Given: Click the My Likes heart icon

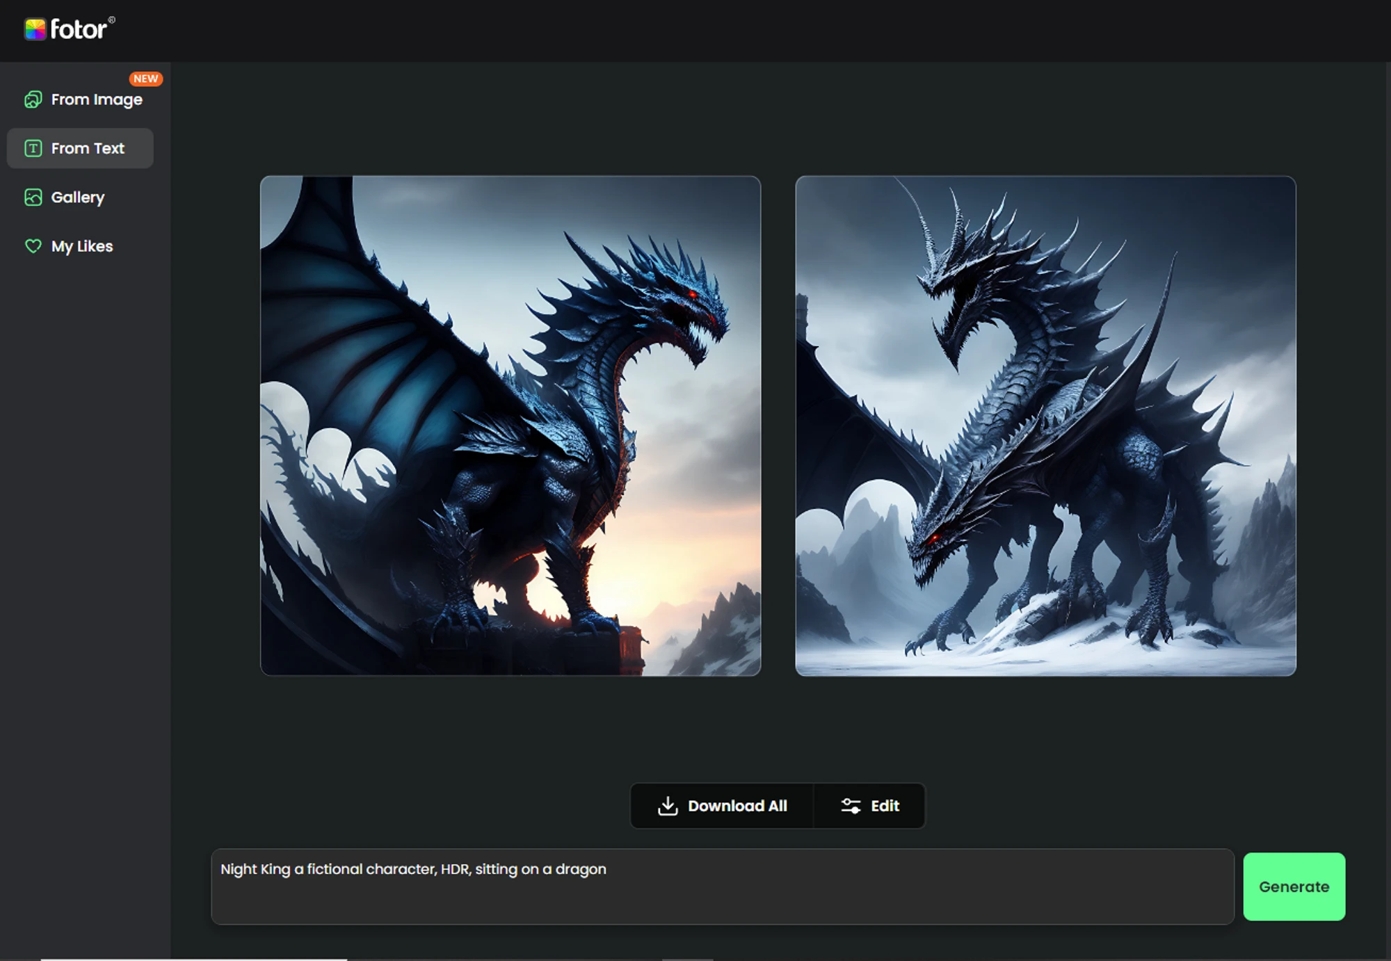Looking at the screenshot, I should [x=33, y=246].
